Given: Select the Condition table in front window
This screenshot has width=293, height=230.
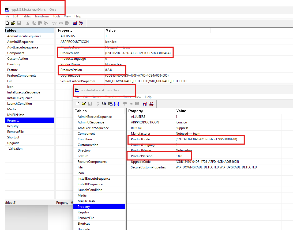Looking at the screenshot, I should (85, 139).
